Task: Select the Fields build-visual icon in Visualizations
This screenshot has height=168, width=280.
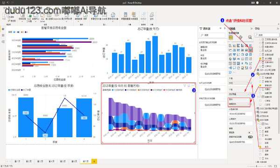Action: click(231, 37)
